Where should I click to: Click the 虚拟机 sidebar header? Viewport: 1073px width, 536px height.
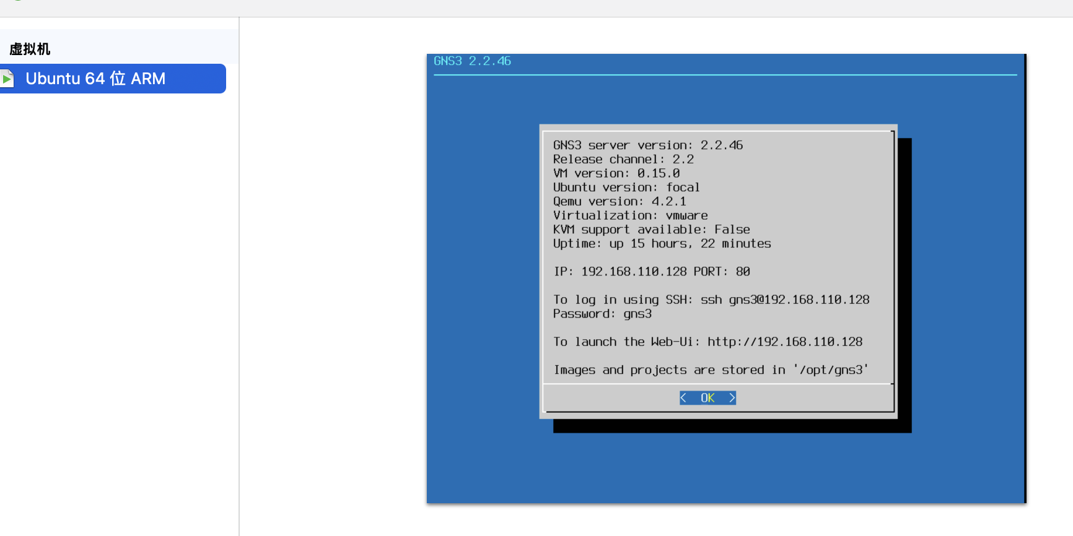point(30,49)
